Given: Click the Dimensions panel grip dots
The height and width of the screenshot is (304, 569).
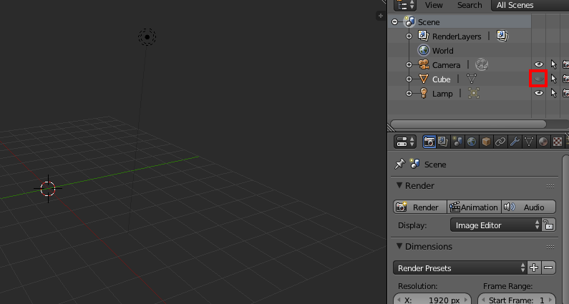Looking at the screenshot, I should (550, 247).
